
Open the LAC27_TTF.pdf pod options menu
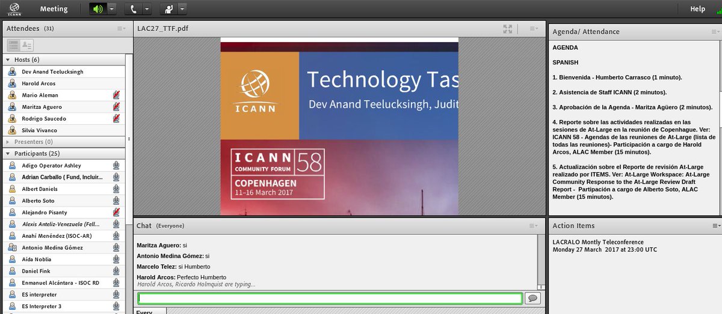[534, 28]
